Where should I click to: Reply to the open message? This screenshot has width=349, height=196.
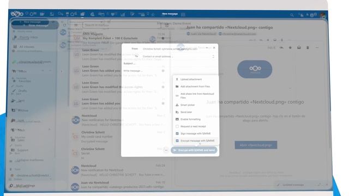[x=281, y=47]
